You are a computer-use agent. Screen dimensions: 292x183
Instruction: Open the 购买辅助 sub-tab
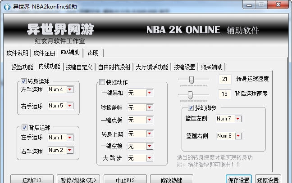pyautogui.click(x=211, y=67)
